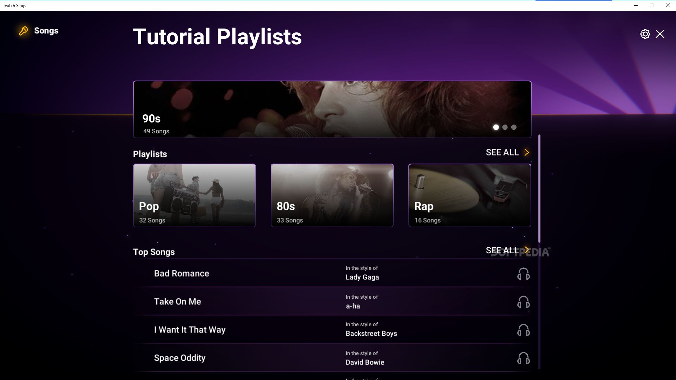The image size is (676, 380).
Task: Click the 32 Songs label on Pop
Action: click(152, 220)
